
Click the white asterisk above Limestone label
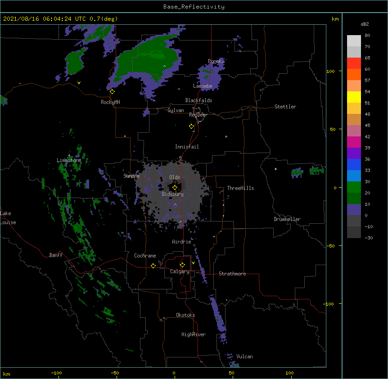tap(69, 156)
